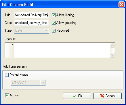Toggle the Allow grouping checkbox
Viewport: 126px width, 105px height.
pos(54,23)
